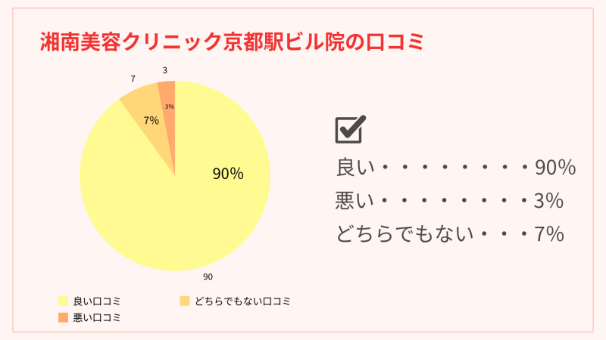Click the 90% label inside pie
Screen dimensions: 606x340
coord(227,174)
